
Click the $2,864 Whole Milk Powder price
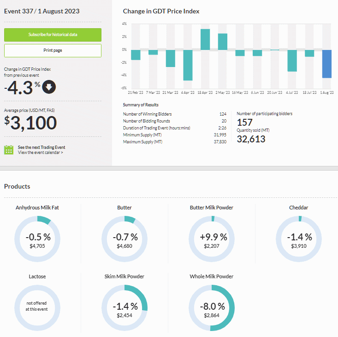pos(212,315)
